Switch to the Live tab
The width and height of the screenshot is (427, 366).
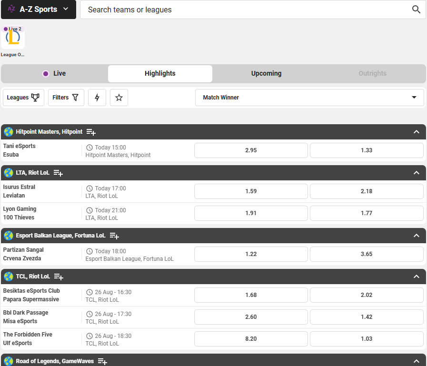click(x=54, y=73)
